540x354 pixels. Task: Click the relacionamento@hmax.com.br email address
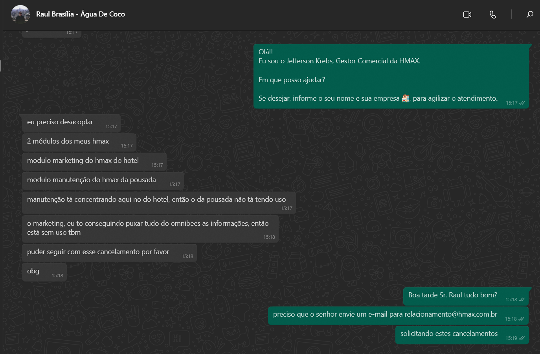pos(451,314)
